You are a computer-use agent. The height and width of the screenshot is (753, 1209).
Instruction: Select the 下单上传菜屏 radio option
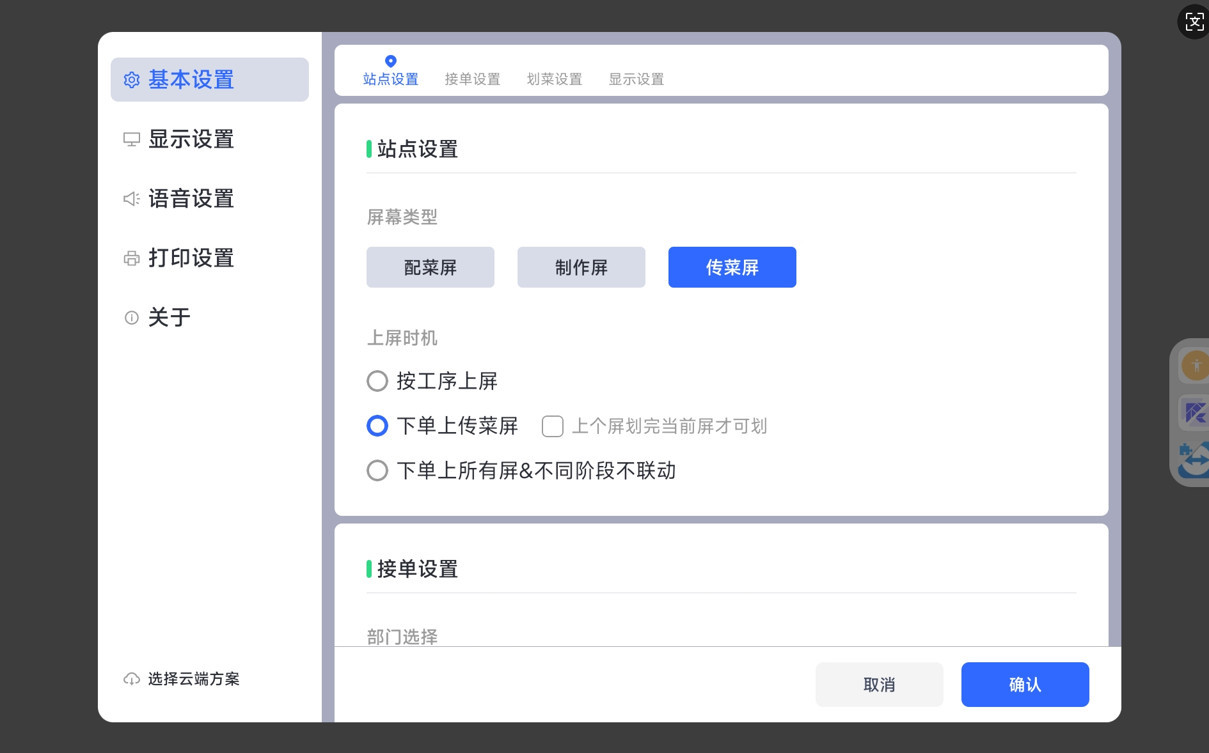coord(377,426)
